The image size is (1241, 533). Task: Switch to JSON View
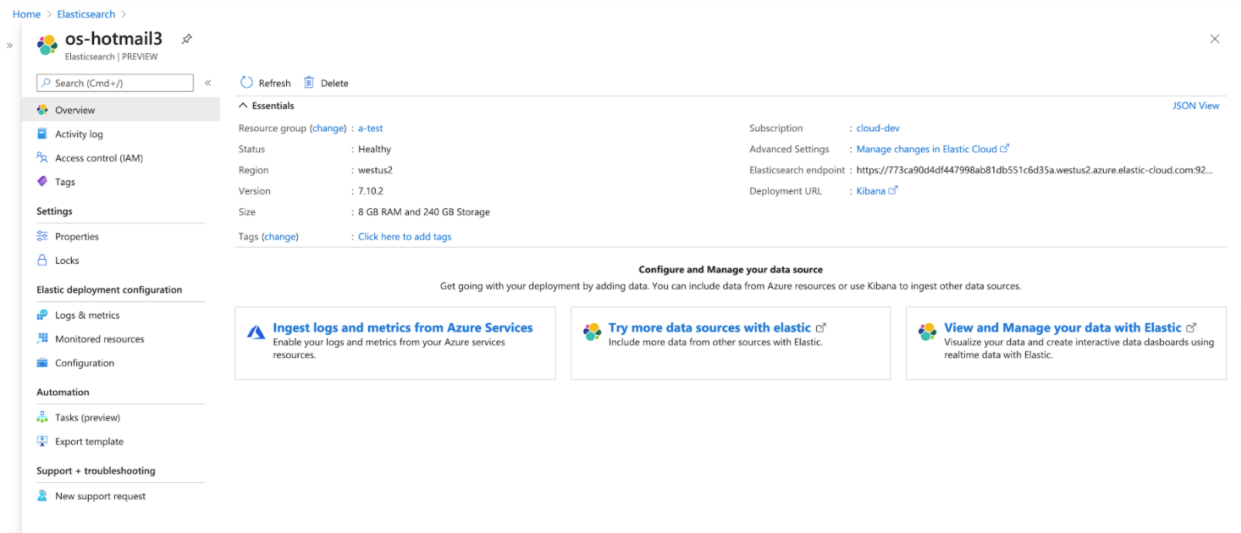coord(1195,106)
